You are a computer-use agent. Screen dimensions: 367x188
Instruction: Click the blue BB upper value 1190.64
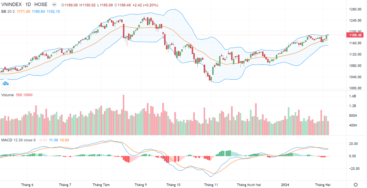point(39,11)
